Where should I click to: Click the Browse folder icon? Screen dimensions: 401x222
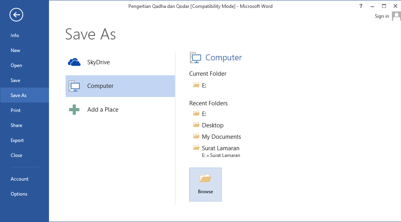point(205,179)
